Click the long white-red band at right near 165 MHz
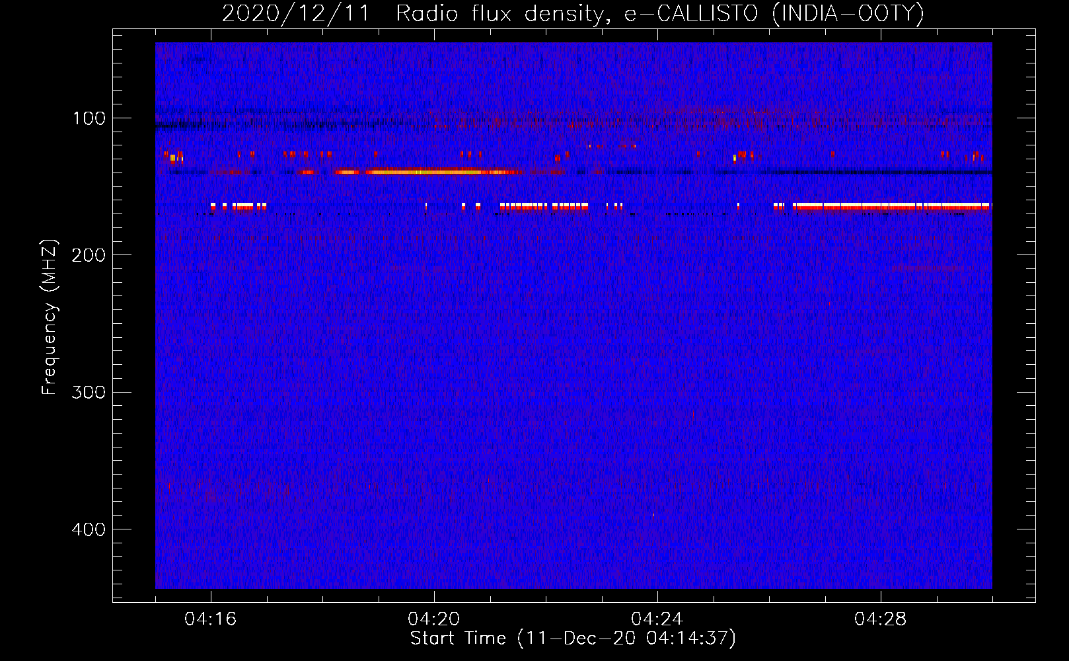 [x=892, y=206]
